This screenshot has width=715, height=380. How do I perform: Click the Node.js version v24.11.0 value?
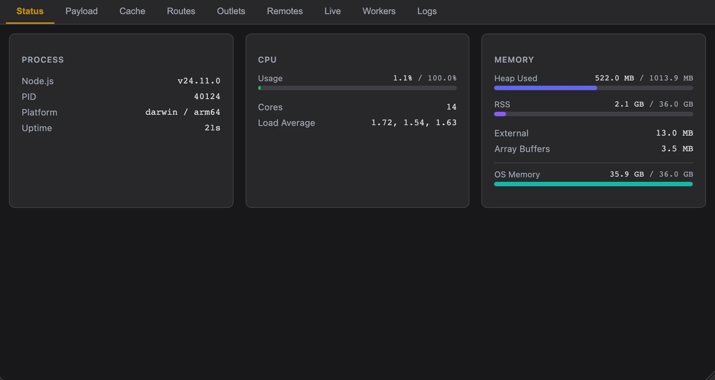(199, 81)
